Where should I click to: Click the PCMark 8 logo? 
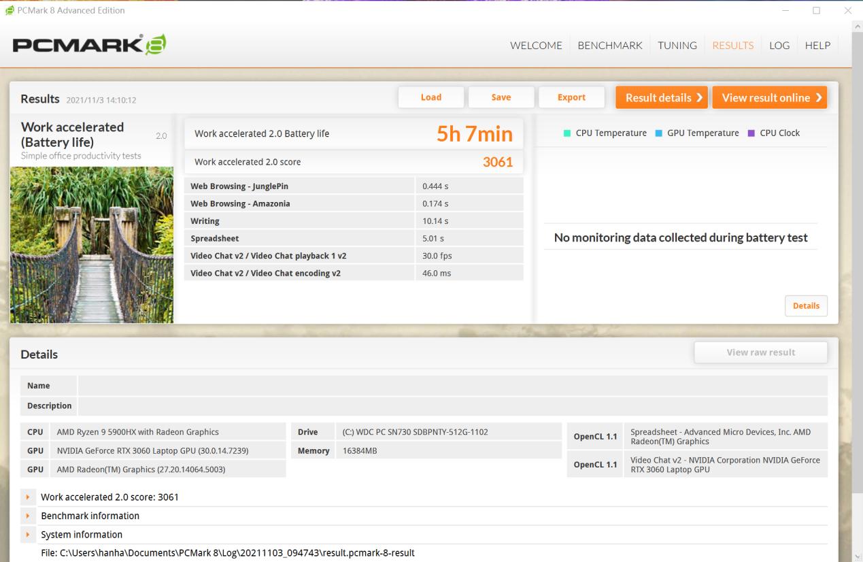[x=90, y=45]
